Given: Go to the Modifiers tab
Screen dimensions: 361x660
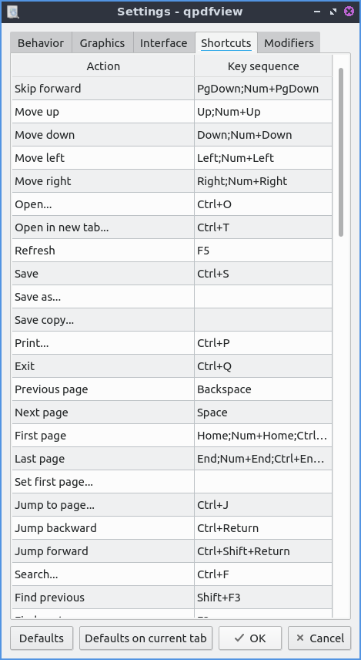Looking at the screenshot, I should point(289,43).
